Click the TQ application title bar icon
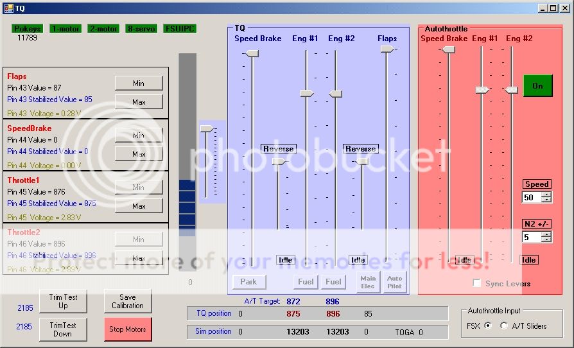The height and width of the screenshot is (348, 574). tap(8, 8)
